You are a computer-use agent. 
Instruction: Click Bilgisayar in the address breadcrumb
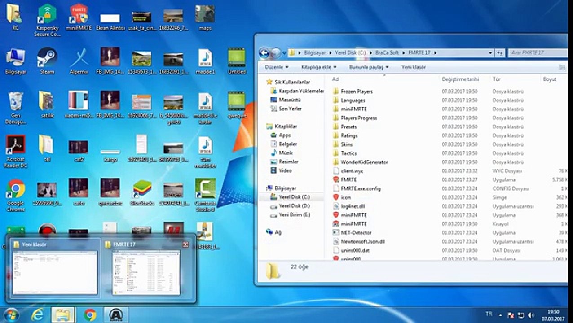click(x=314, y=53)
